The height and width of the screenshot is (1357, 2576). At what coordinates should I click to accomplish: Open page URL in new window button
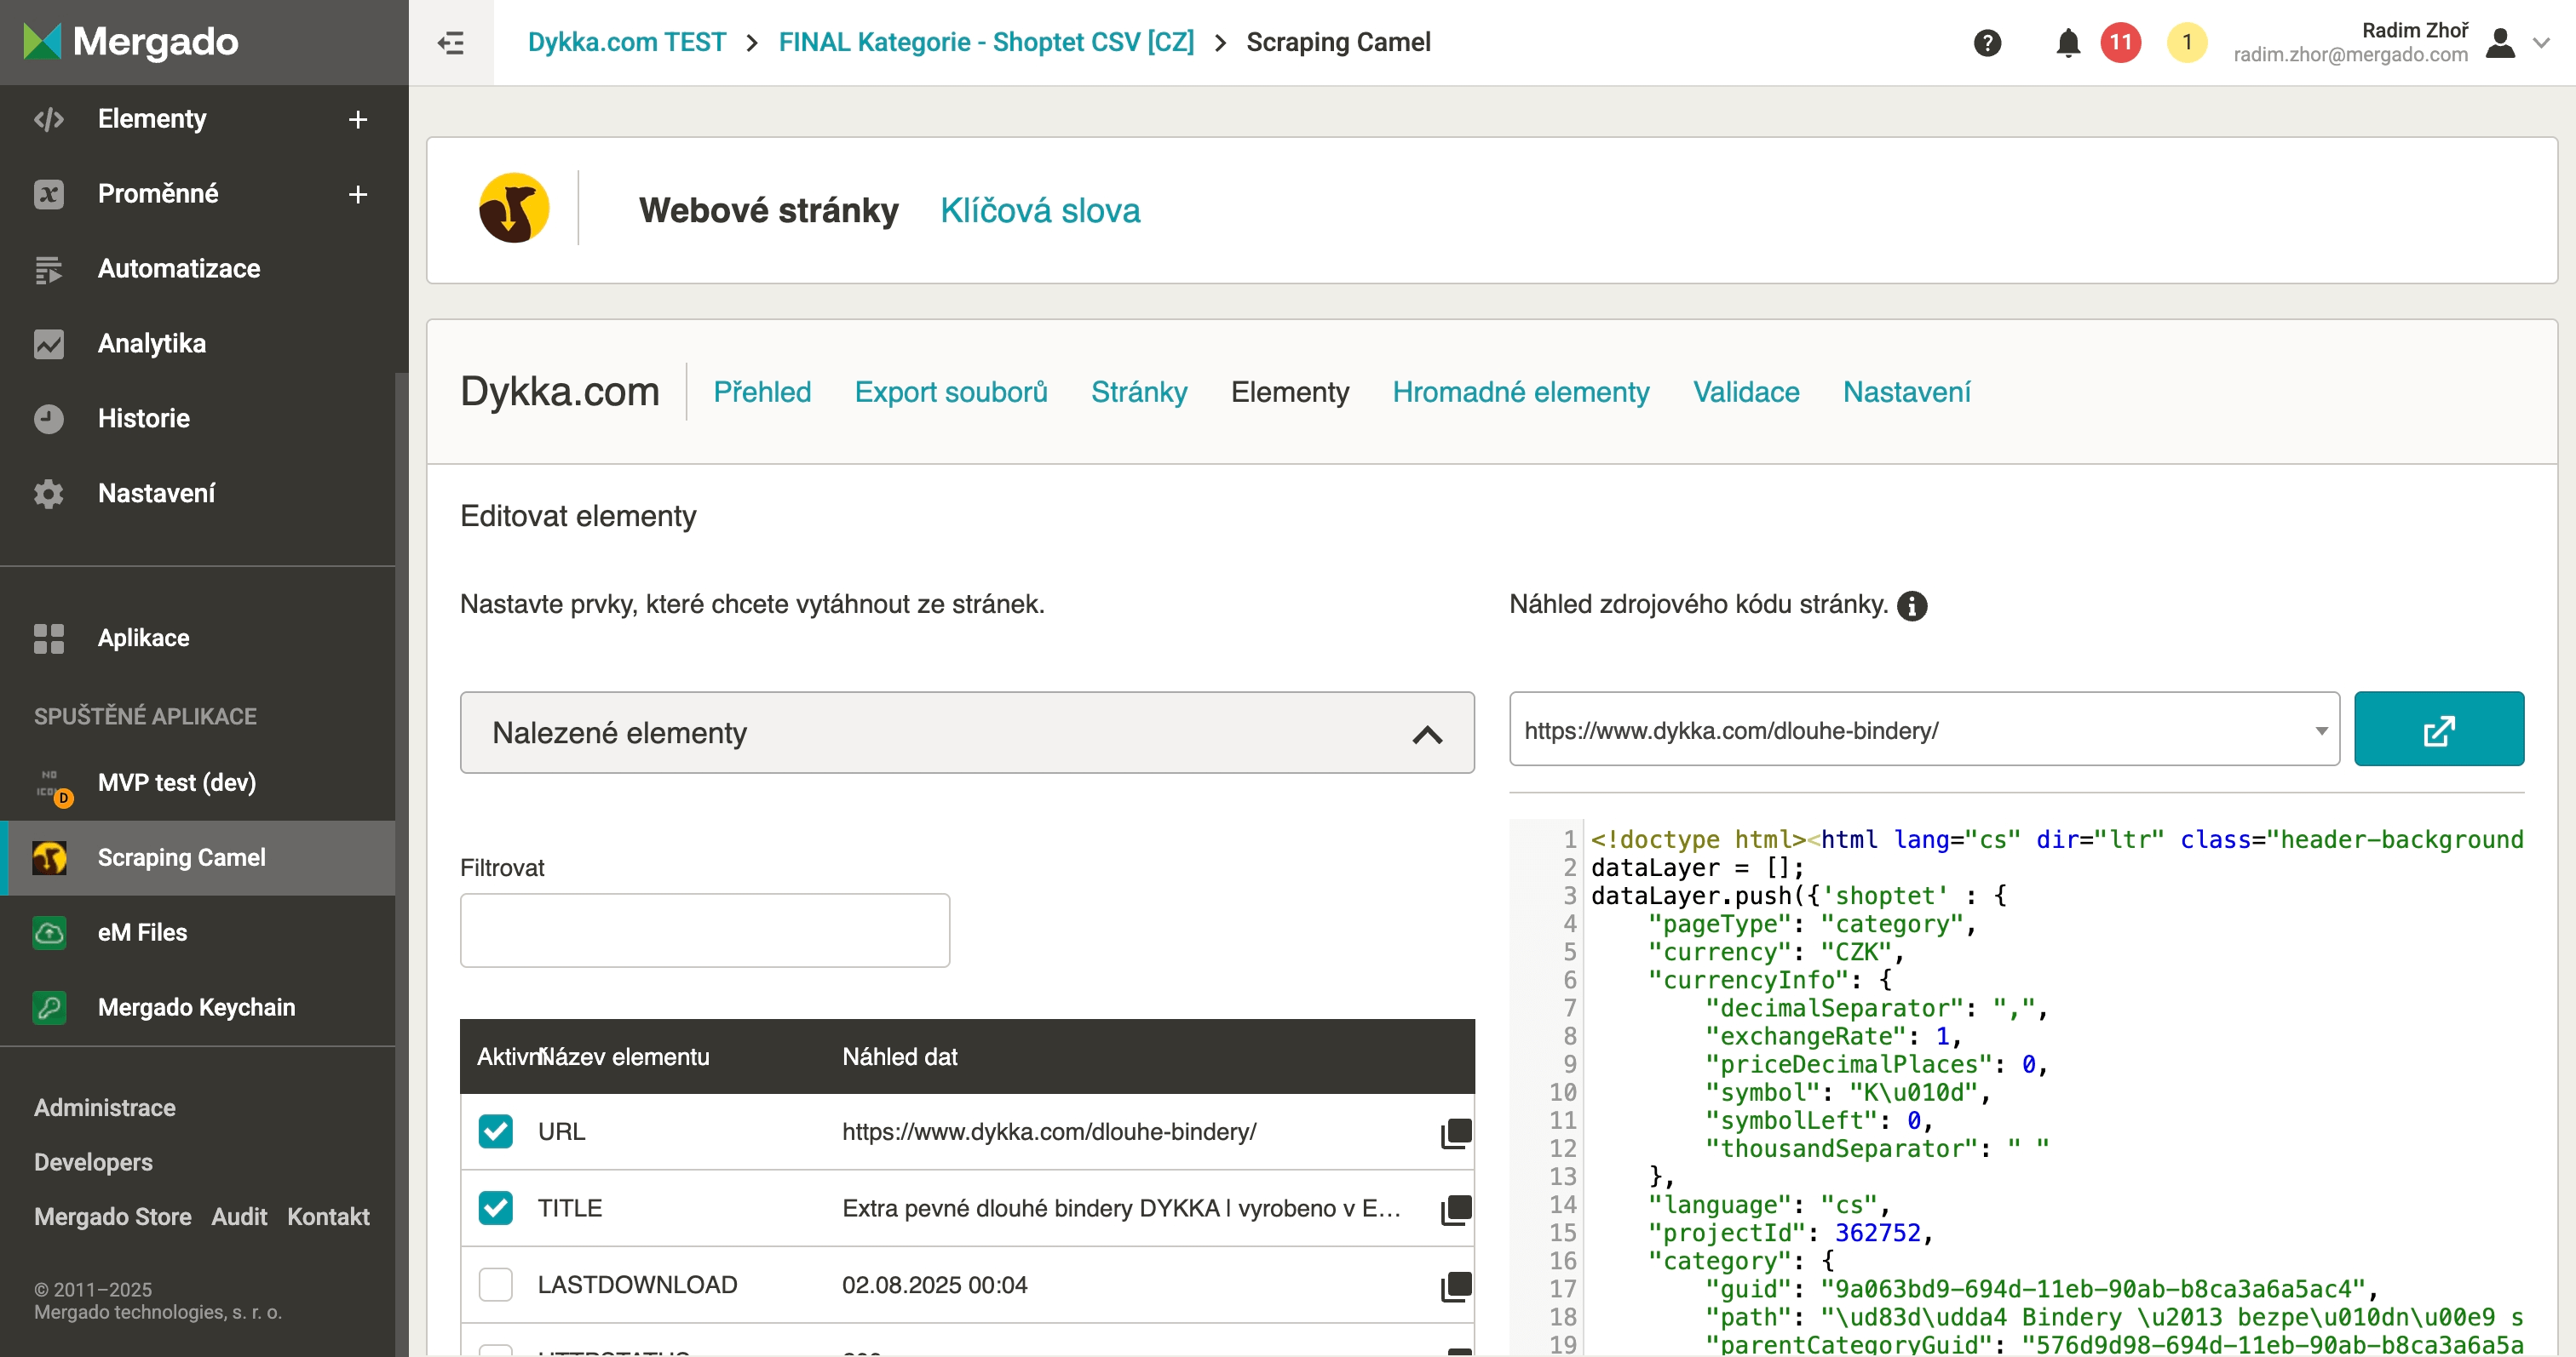[x=2438, y=730]
